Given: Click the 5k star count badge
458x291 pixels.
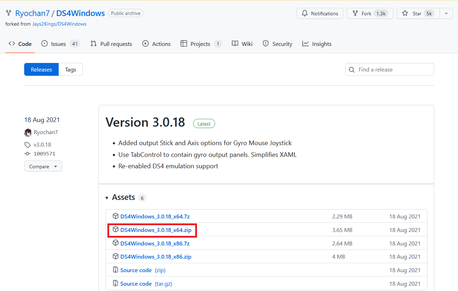Looking at the screenshot, I should click(x=429, y=14).
